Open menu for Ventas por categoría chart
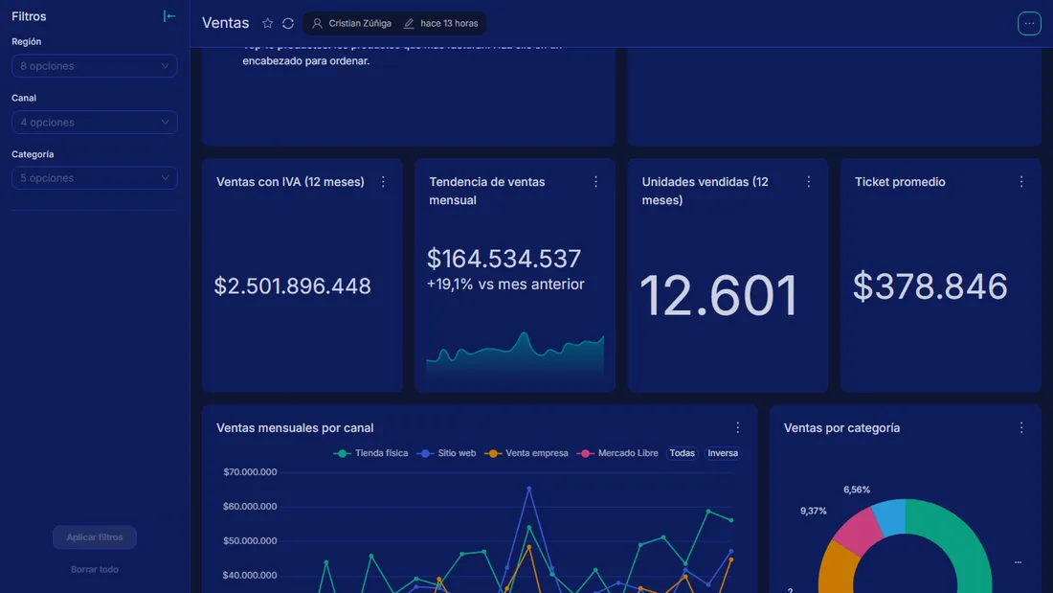Viewport: 1053px width, 593px height. (1021, 427)
